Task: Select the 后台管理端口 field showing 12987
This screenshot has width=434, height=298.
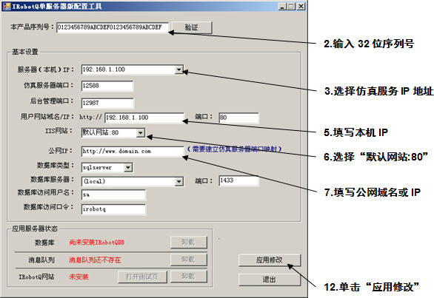Action: click(x=107, y=103)
